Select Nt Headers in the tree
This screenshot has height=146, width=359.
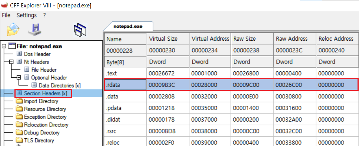pos(36,62)
